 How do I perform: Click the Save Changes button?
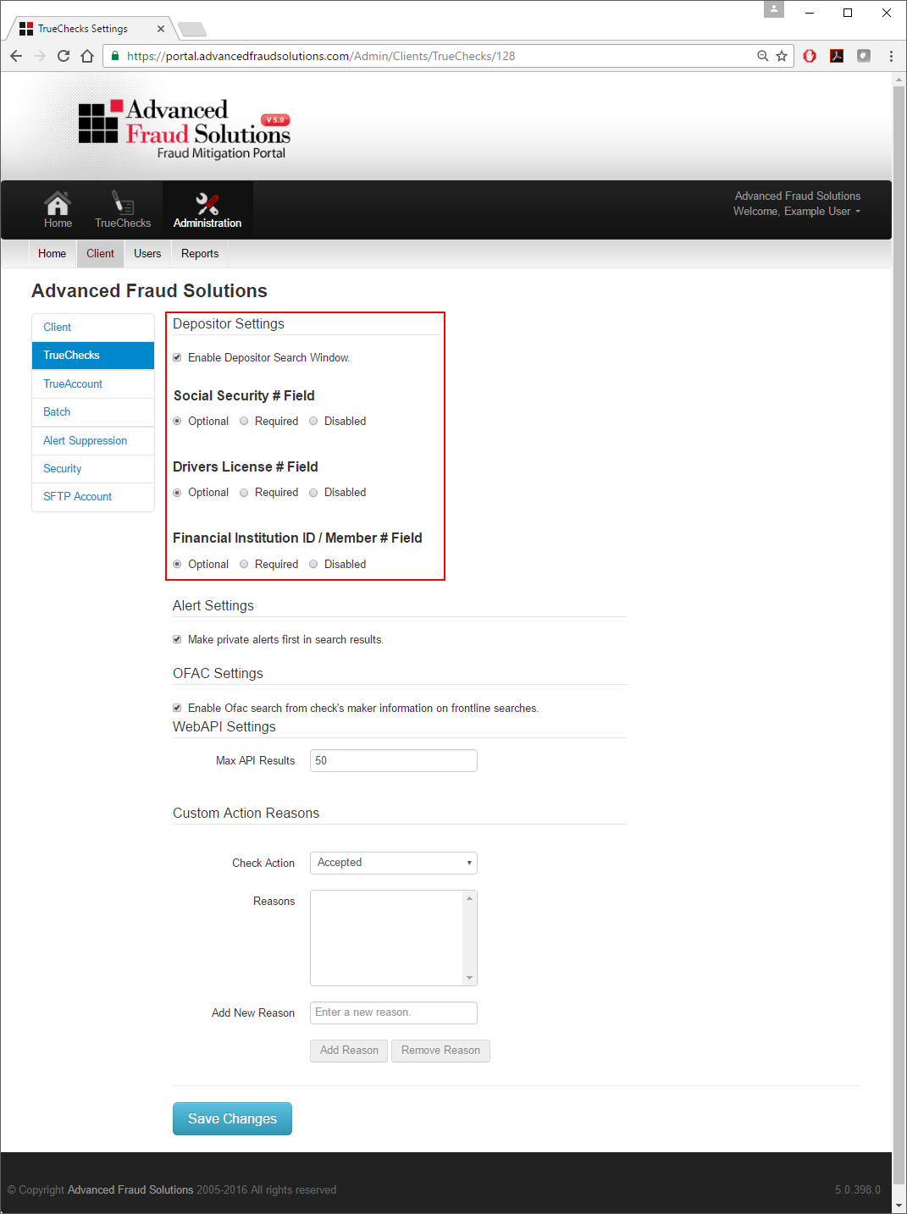(x=232, y=1118)
